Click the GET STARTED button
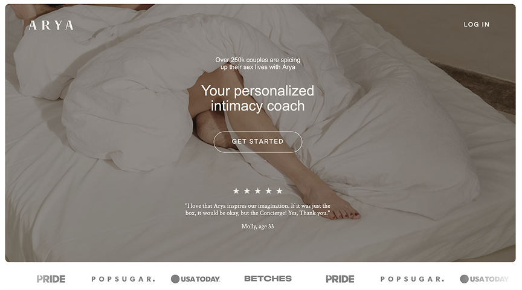 click(257, 142)
